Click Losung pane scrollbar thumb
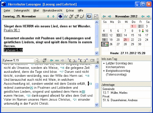The image size is (153, 113). click(97, 36)
